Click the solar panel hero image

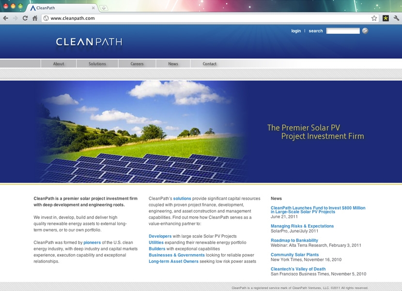(x=141, y=131)
